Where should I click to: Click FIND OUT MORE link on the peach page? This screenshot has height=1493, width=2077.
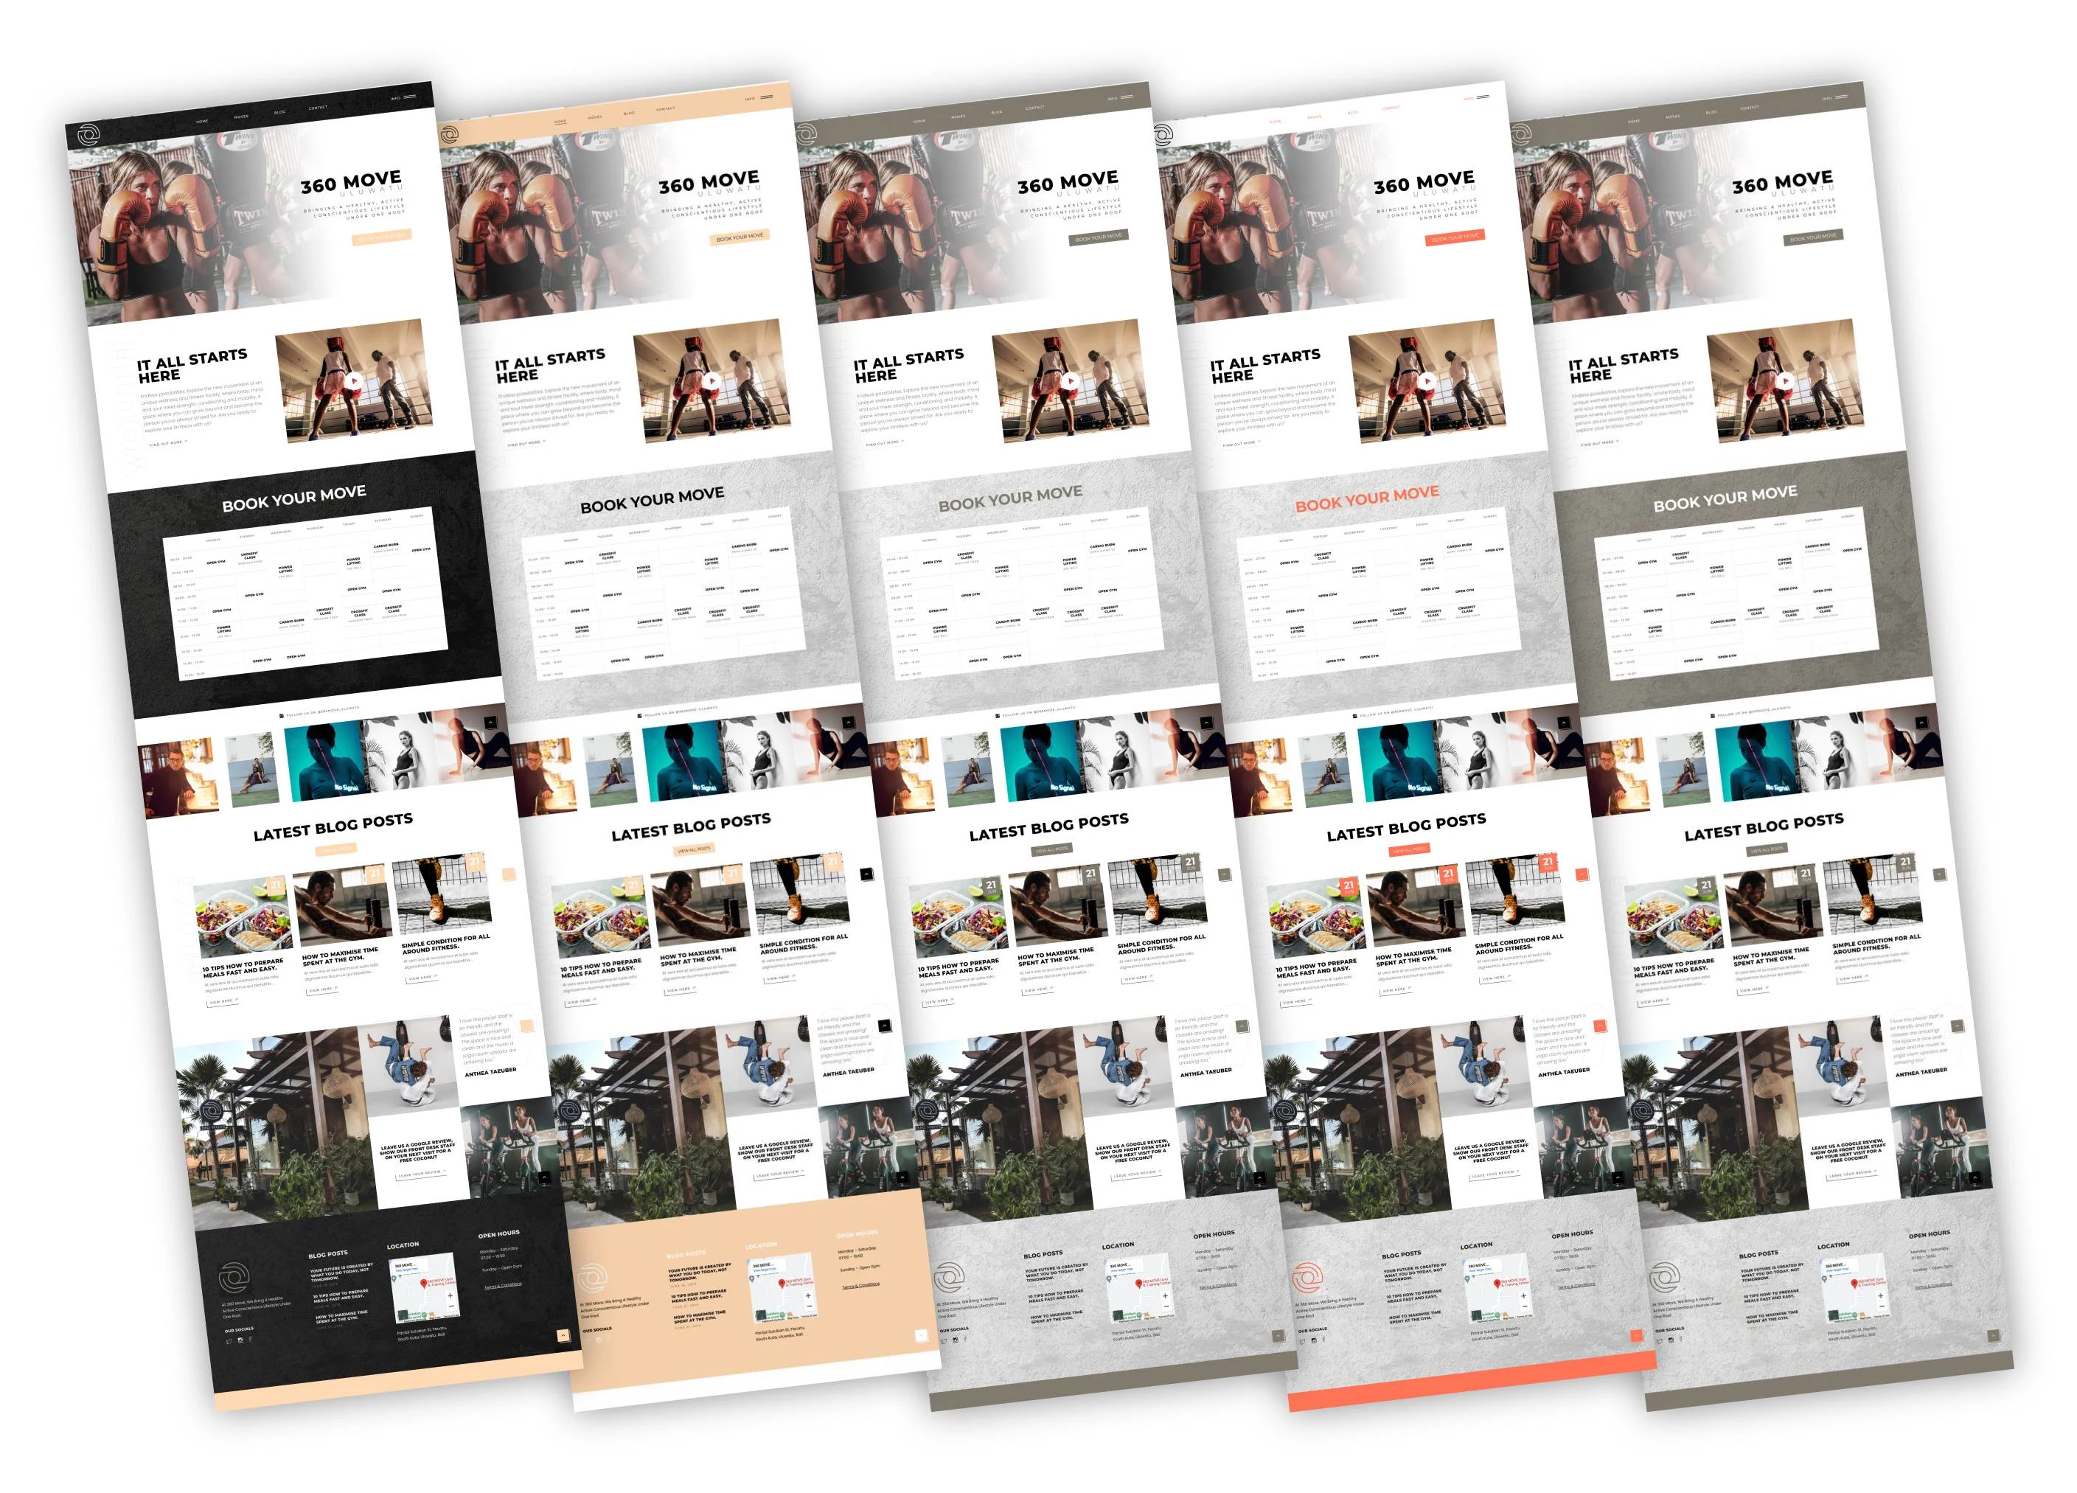[x=525, y=443]
